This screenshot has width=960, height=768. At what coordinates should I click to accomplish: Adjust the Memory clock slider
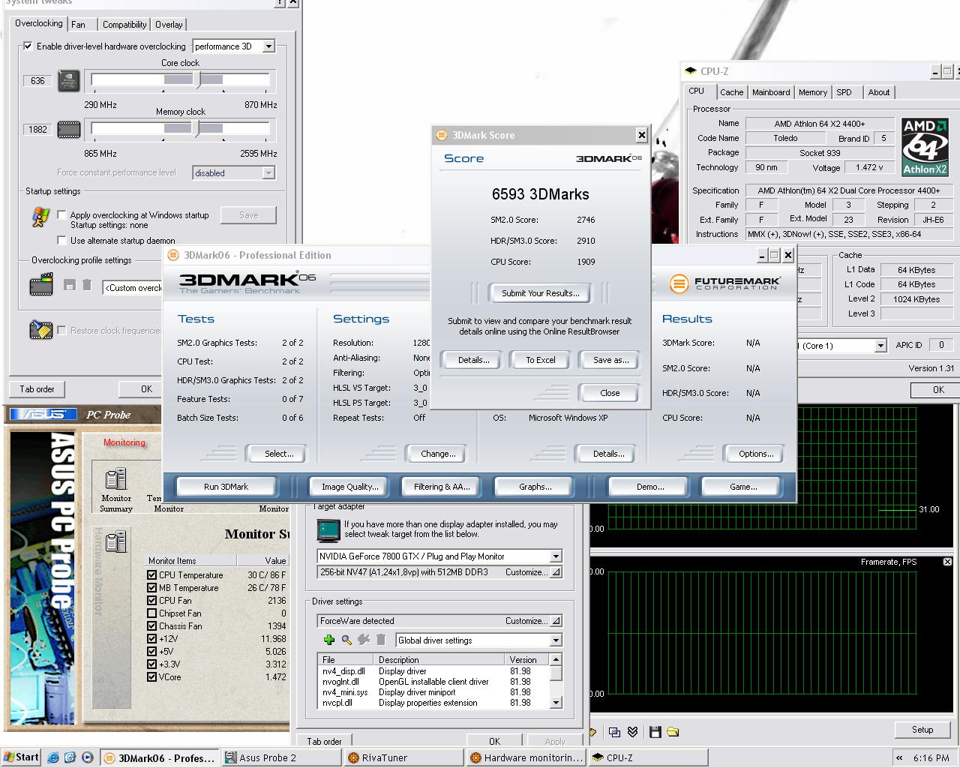pos(196,128)
